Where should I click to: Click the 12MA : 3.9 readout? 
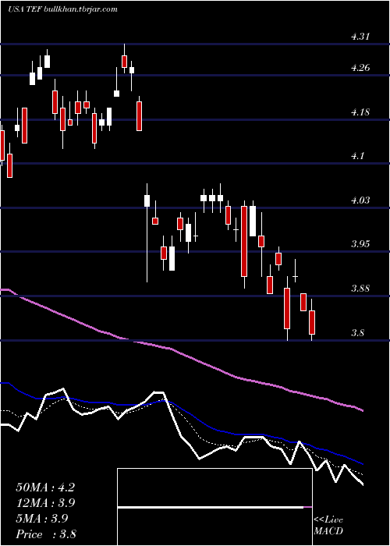[x=45, y=503]
